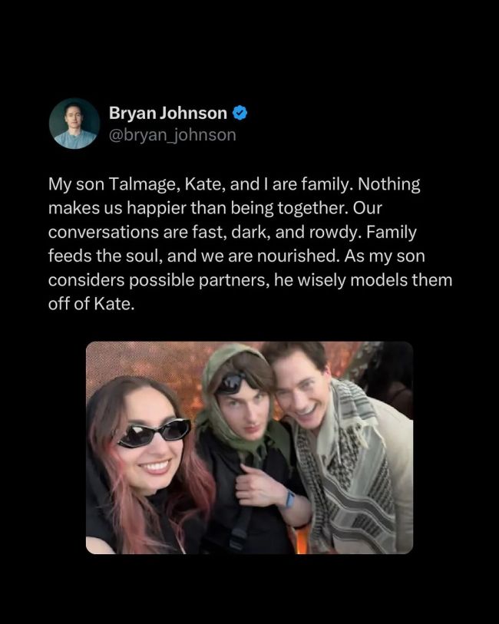Click the Bryan Johnson display name
This screenshot has height=624, width=499.
pos(167,114)
